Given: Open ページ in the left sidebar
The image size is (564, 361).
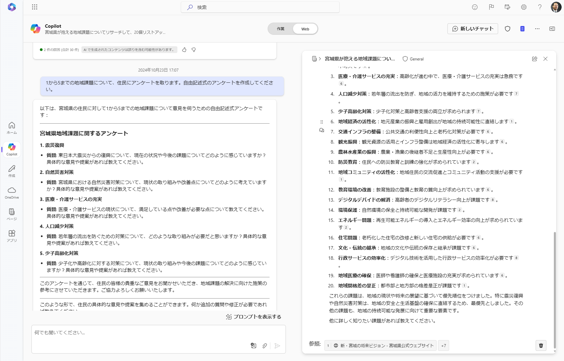Looking at the screenshot, I should point(12,214).
